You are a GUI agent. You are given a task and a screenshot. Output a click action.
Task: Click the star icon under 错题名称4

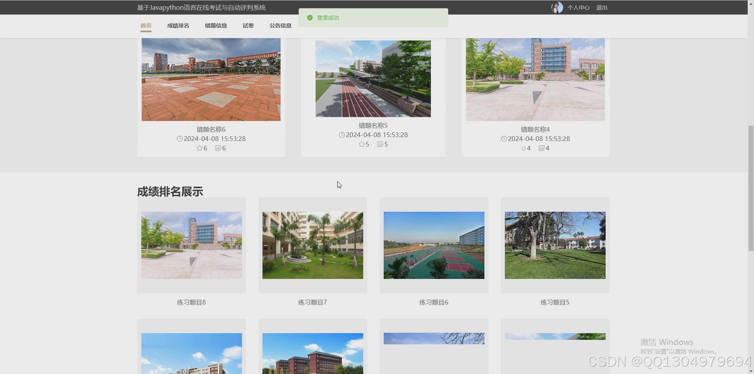[524, 148]
